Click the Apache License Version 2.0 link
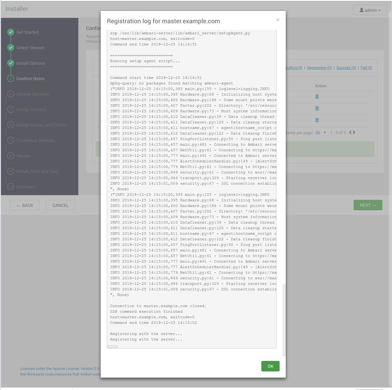Image resolution: width=392 pixels, height=390 pixels. pyautogui.click(x=60, y=369)
